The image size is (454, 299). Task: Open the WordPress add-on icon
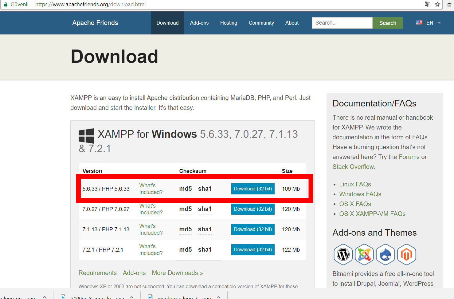(343, 254)
